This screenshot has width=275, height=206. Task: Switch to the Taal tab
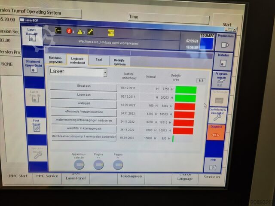pyautogui.click(x=99, y=61)
